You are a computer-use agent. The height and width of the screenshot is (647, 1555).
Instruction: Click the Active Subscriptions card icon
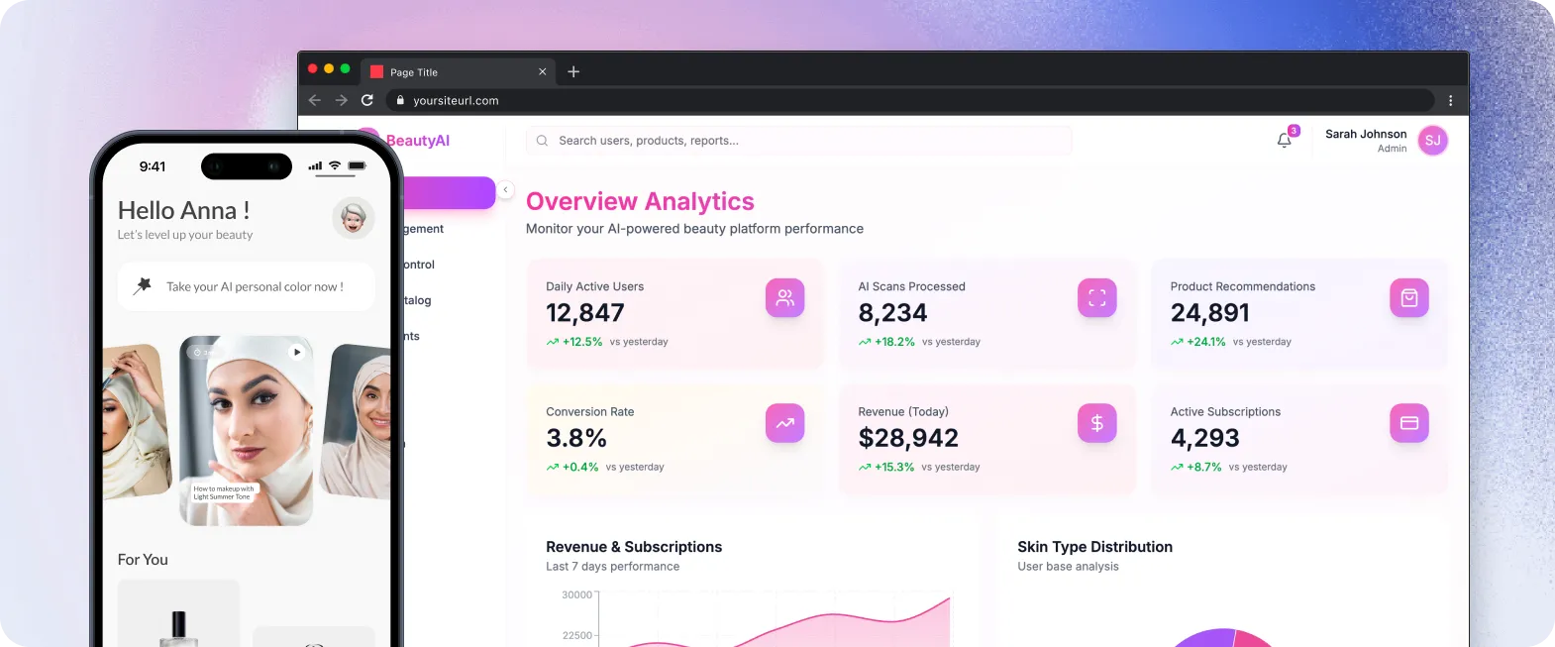coord(1408,423)
